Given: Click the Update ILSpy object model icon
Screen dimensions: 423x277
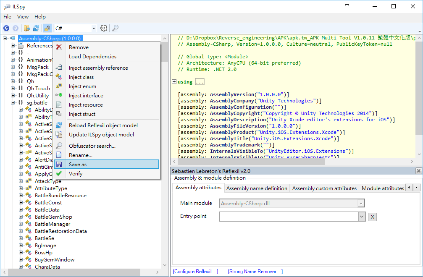Looking at the screenshot, I should coord(59,134).
